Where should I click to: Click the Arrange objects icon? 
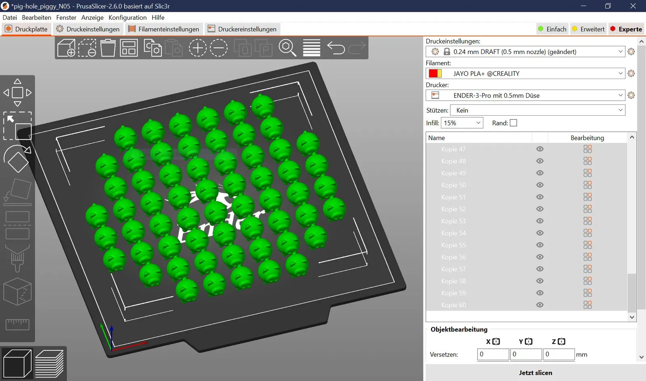point(129,48)
